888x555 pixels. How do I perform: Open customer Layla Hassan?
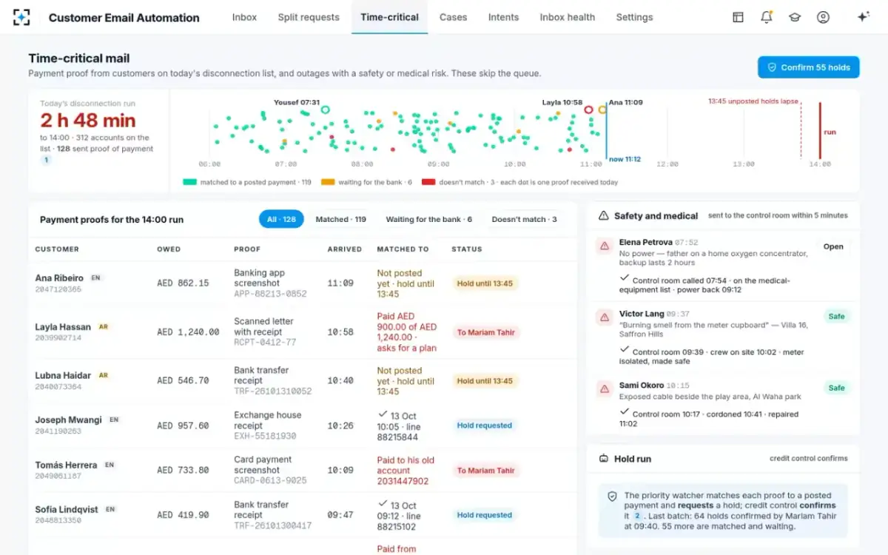pos(63,327)
